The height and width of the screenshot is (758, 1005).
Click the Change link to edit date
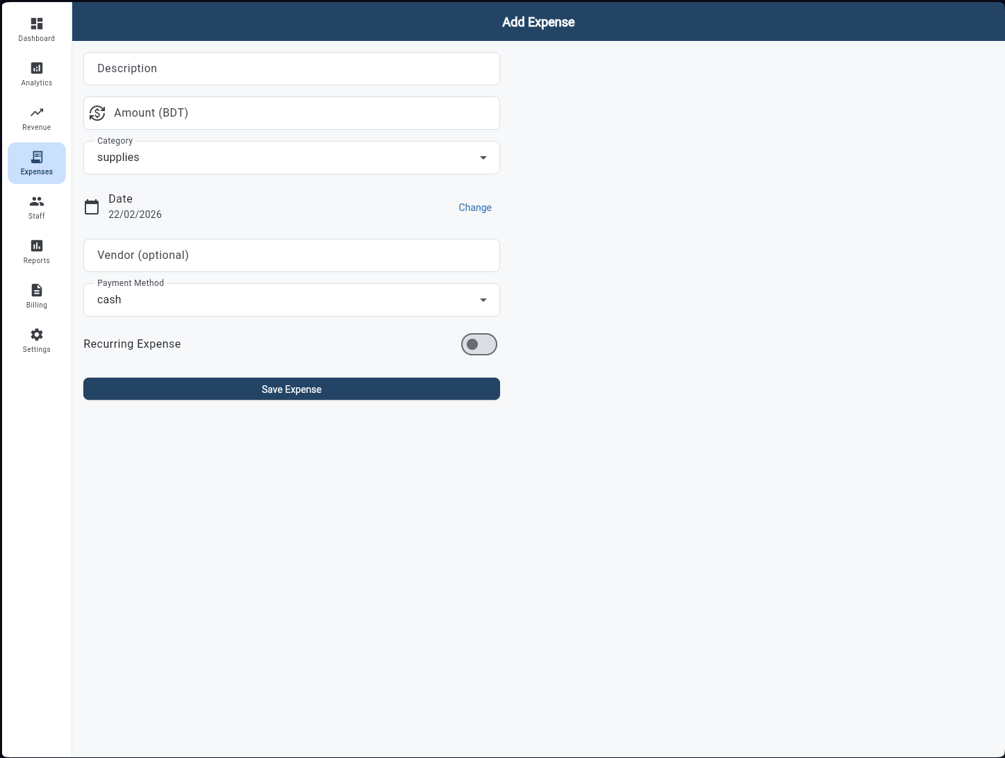(474, 208)
